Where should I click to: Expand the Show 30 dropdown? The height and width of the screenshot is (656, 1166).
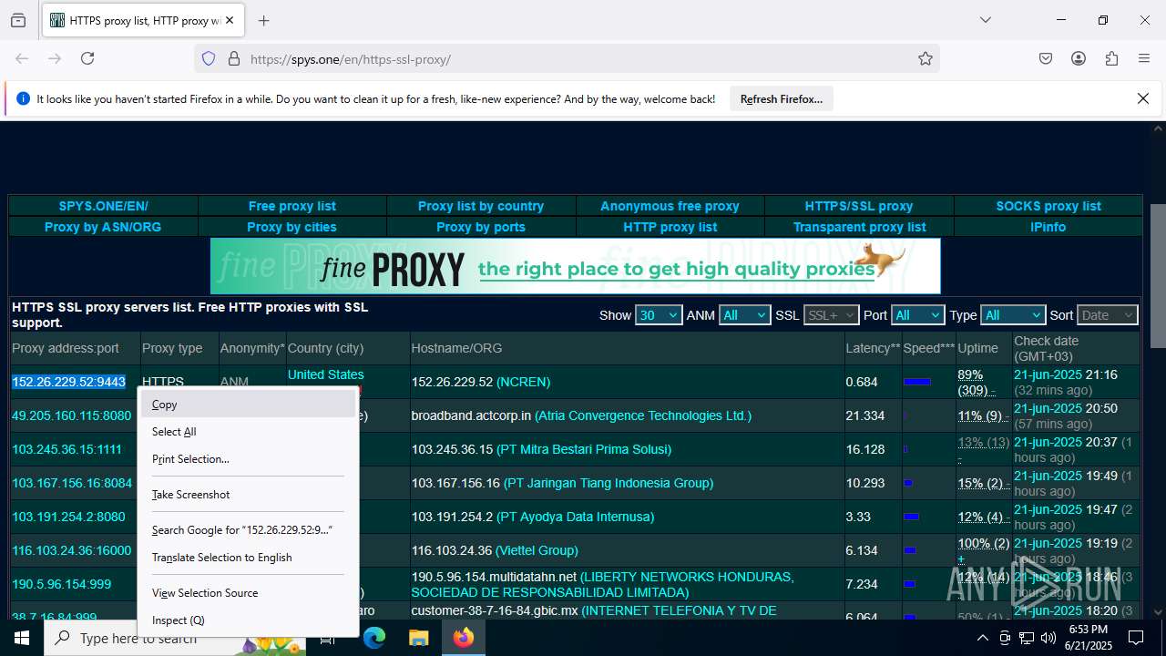[x=658, y=315]
